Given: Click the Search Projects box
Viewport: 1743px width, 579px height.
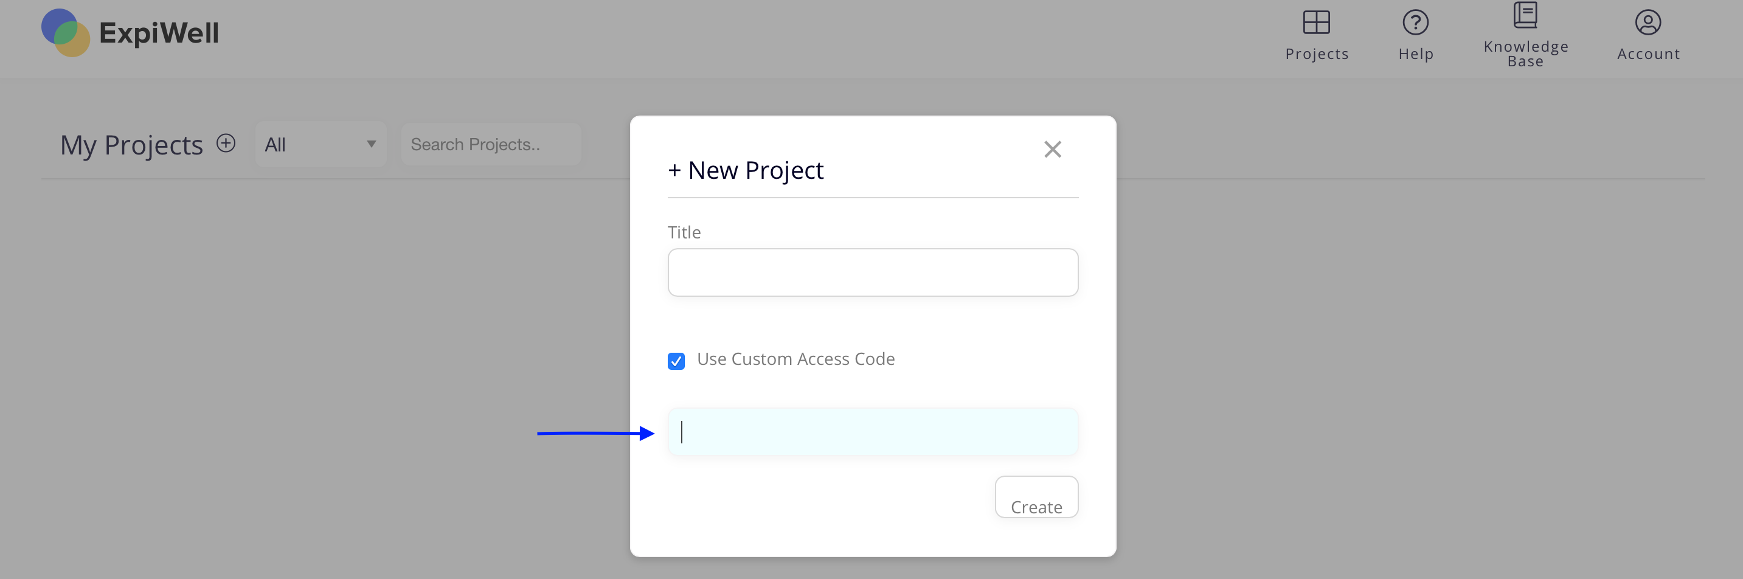Looking at the screenshot, I should coord(491,144).
